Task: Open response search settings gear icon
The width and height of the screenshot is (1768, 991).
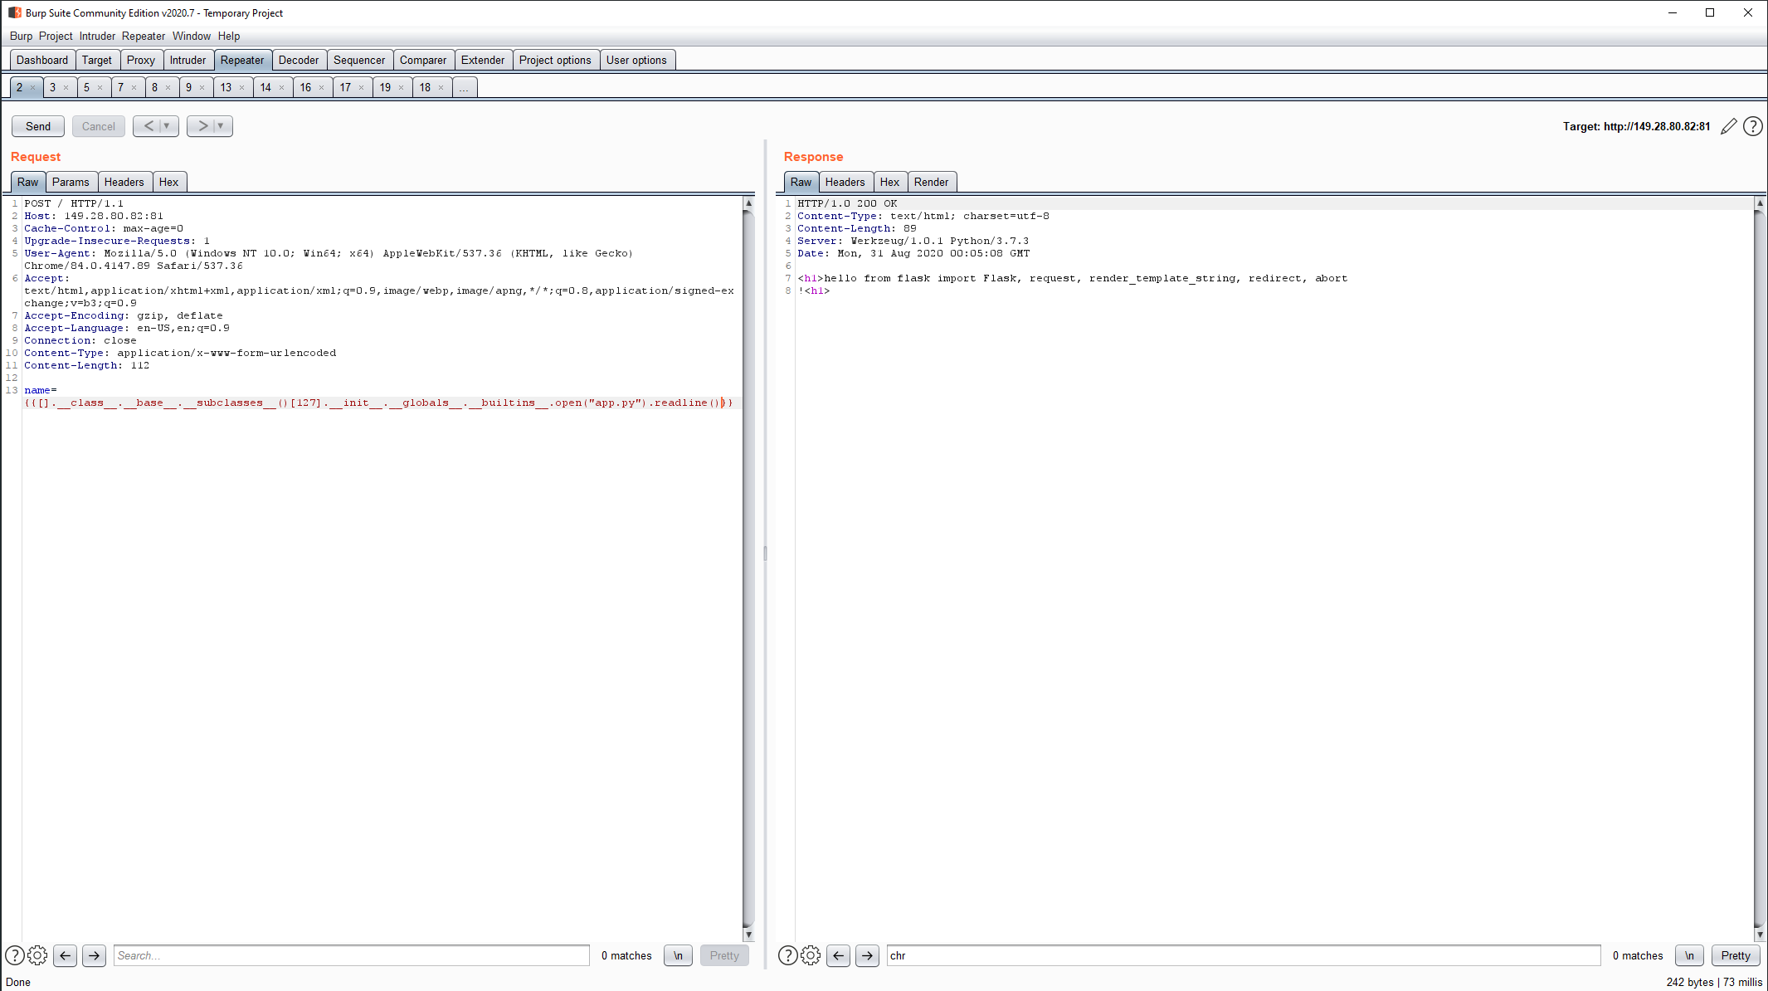Action: 811,955
